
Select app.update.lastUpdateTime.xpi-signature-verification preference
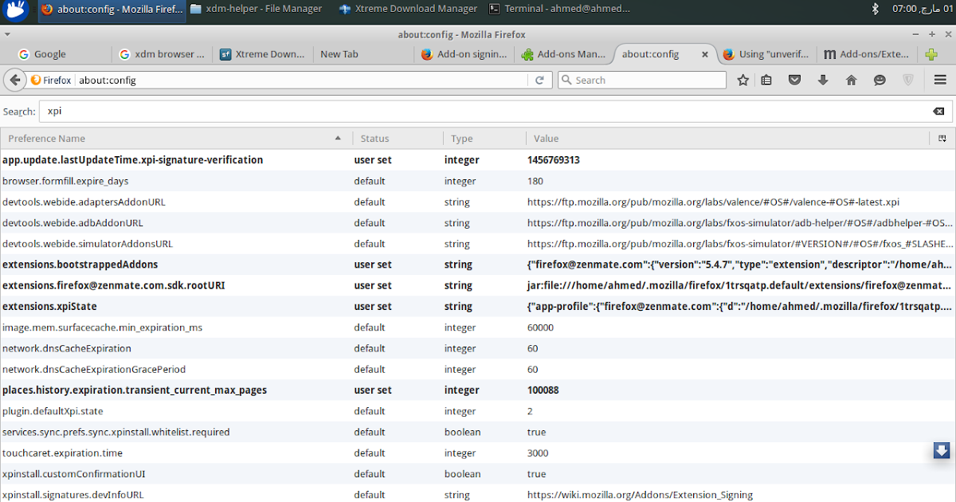click(x=478, y=160)
